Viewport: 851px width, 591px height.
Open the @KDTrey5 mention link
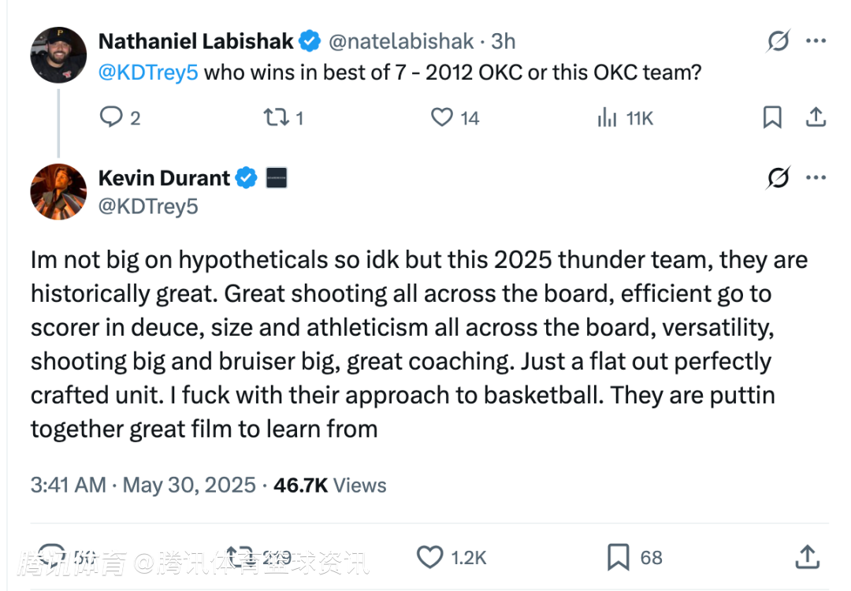[x=148, y=72]
